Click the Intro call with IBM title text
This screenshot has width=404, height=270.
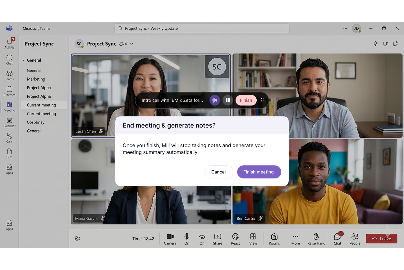(x=172, y=100)
